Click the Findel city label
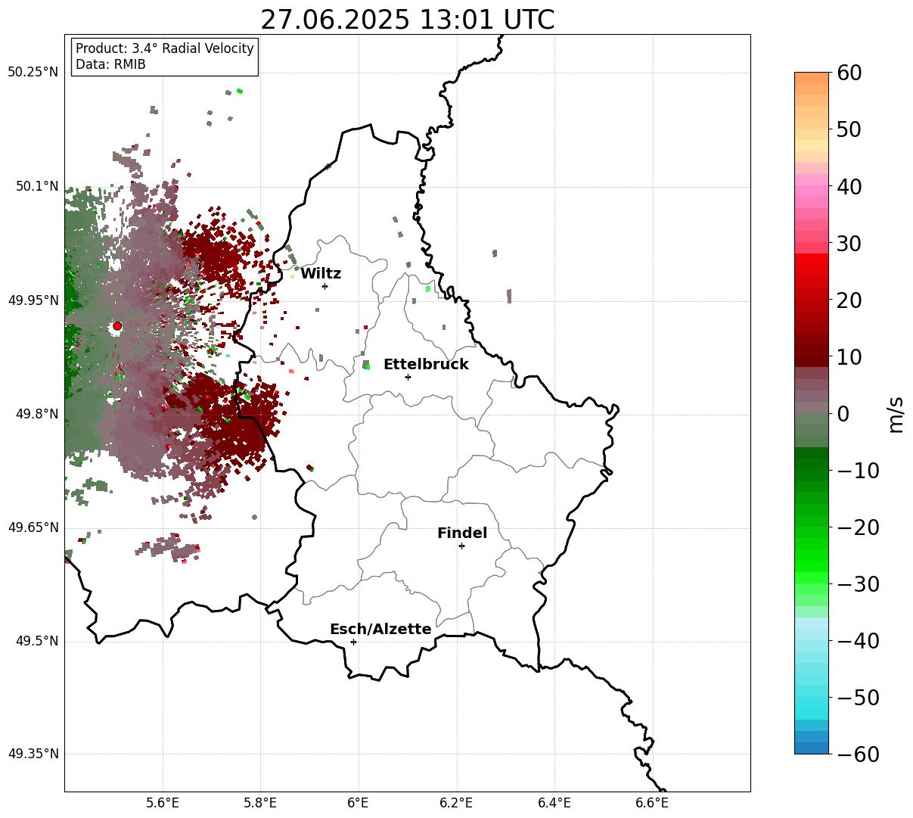The height and width of the screenshot is (818, 913). [x=462, y=533]
